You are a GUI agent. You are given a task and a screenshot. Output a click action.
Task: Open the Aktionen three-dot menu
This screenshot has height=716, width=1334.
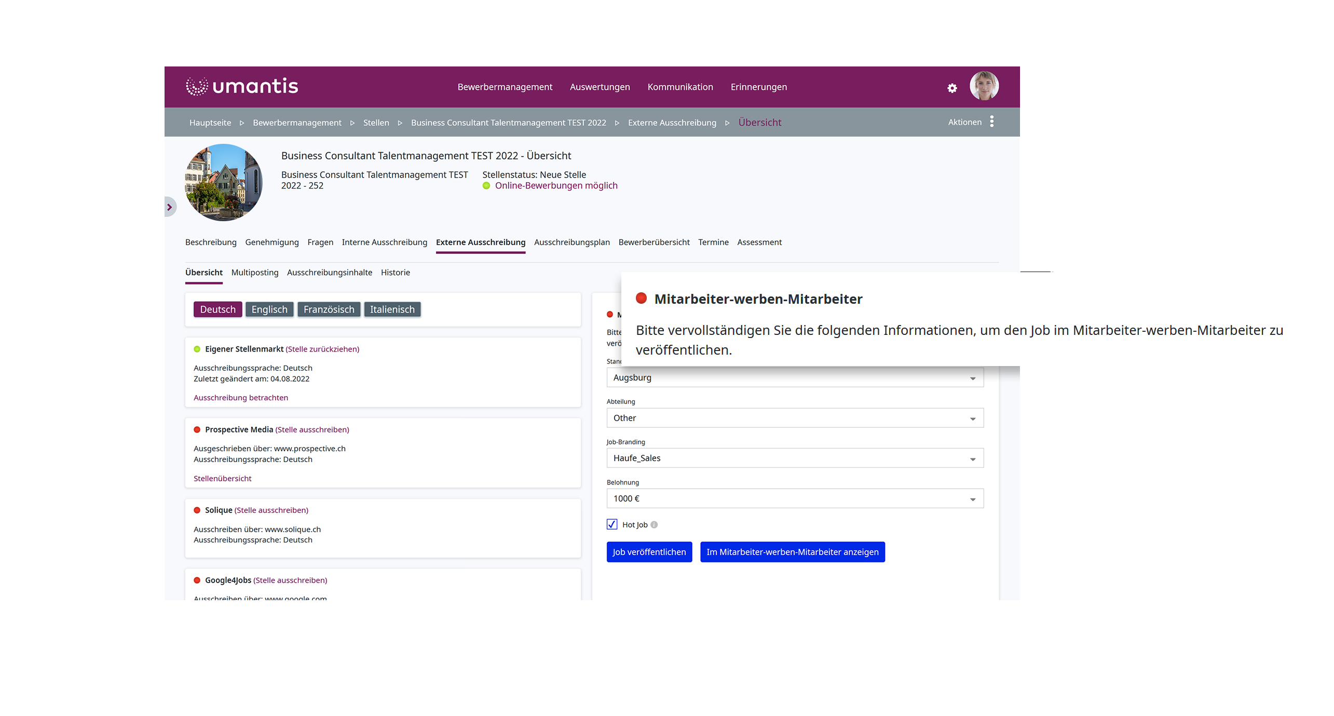pyautogui.click(x=991, y=121)
